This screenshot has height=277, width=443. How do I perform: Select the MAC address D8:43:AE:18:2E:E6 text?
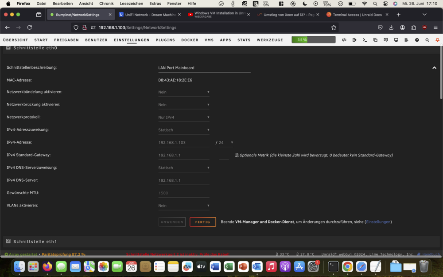click(175, 80)
